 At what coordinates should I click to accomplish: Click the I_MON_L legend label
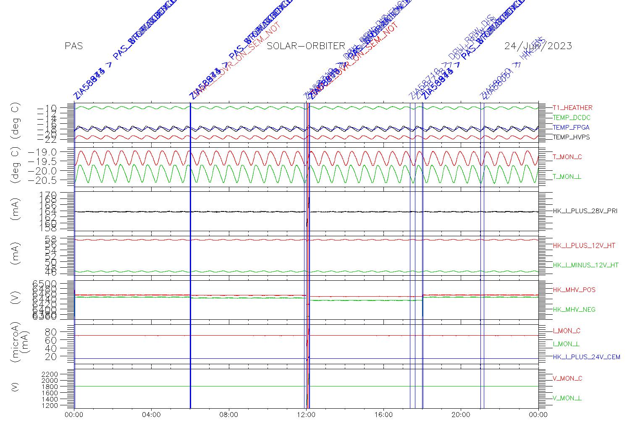pyautogui.click(x=566, y=344)
